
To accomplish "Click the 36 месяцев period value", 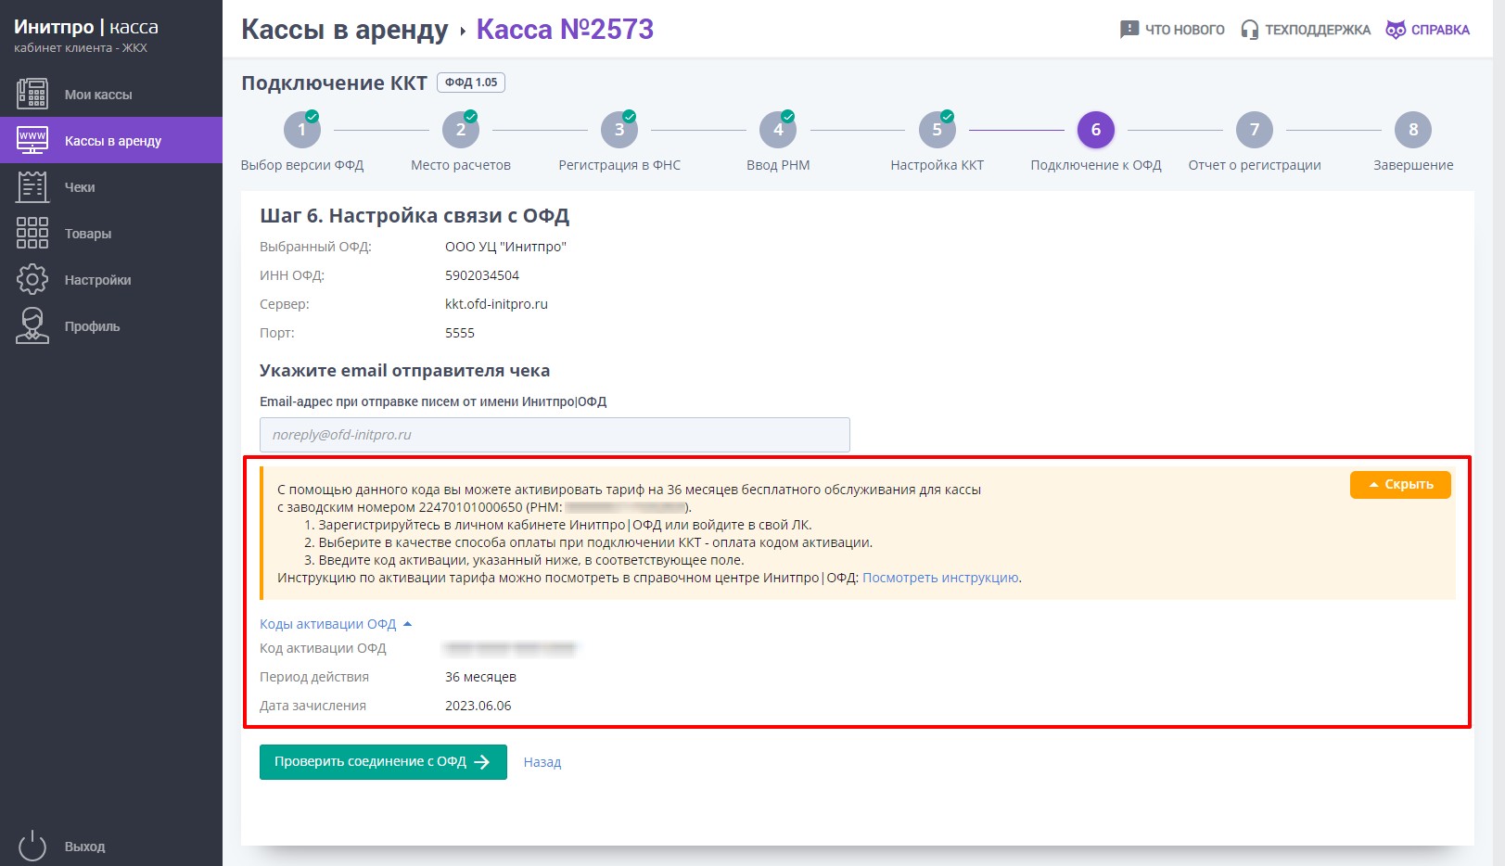I will pos(480,677).
